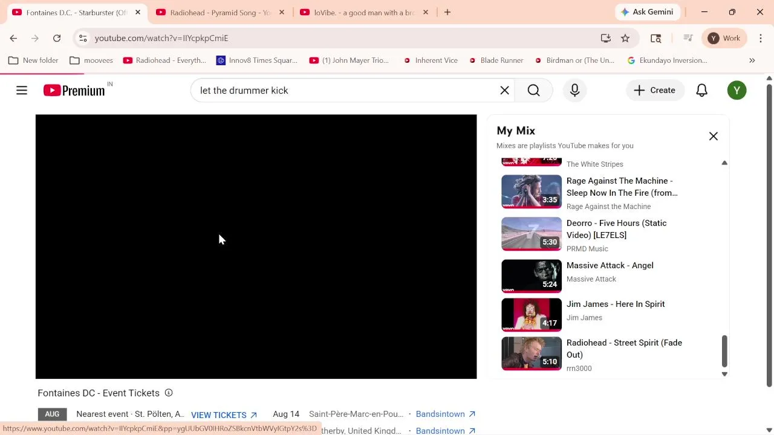Select the Fontaines D.C. Starburster tab
Image resolution: width=774 pixels, height=435 pixels.
click(x=76, y=12)
